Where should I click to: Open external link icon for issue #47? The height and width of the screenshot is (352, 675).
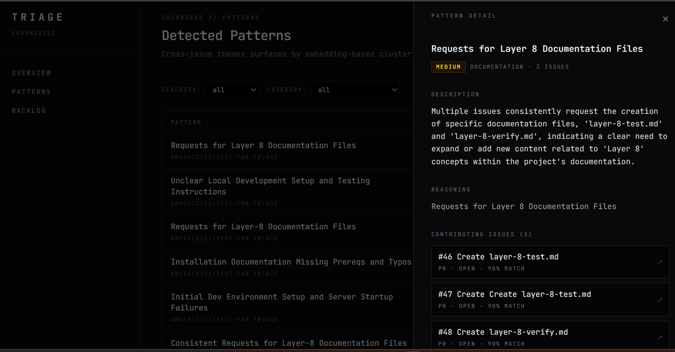pos(660,300)
